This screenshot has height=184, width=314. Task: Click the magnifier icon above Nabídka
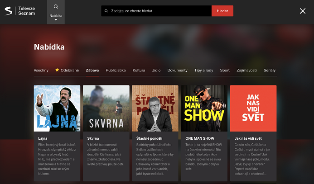(x=56, y=7)
